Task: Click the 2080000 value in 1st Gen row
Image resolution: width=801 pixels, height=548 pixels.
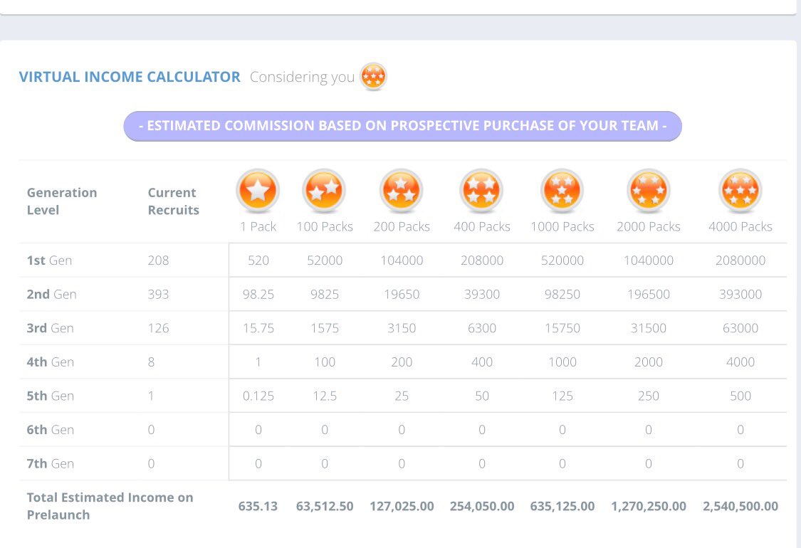Action: click(x=740, y=260)
